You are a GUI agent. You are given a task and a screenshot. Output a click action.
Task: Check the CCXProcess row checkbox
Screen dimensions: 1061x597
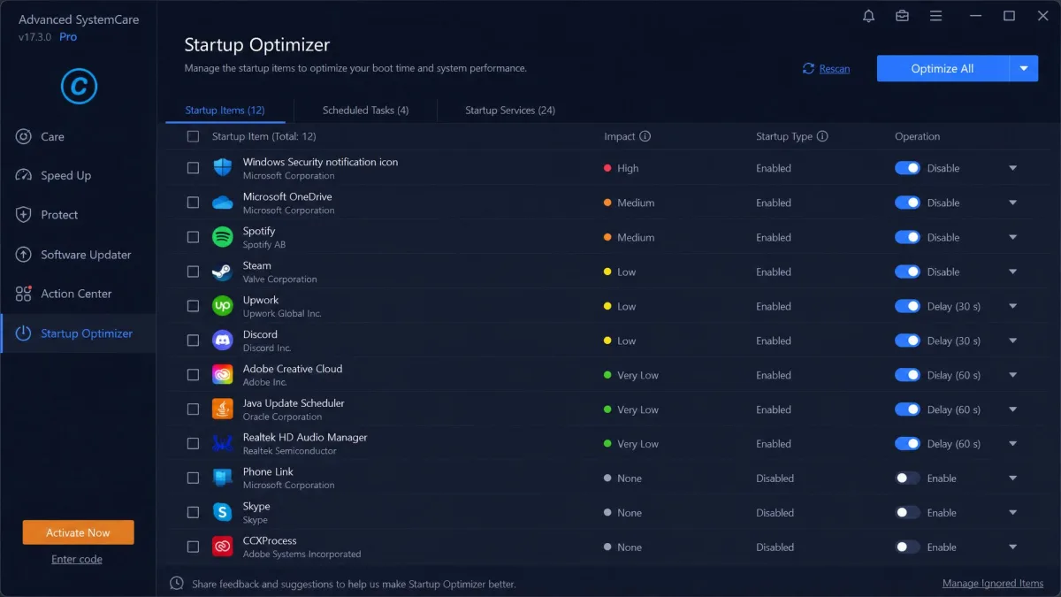(x=193, y=547)
